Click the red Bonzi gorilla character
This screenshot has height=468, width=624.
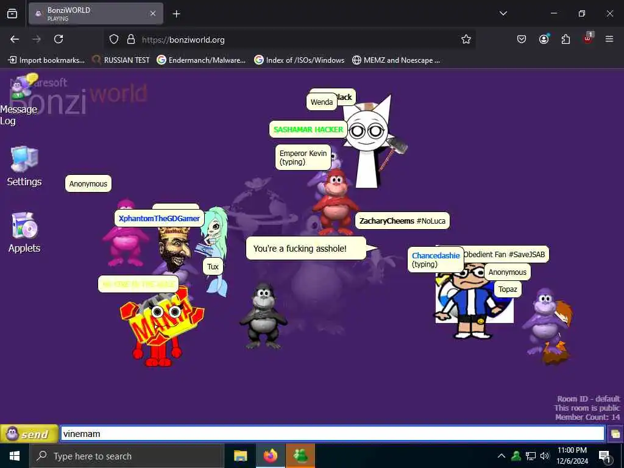pos(335,202)
